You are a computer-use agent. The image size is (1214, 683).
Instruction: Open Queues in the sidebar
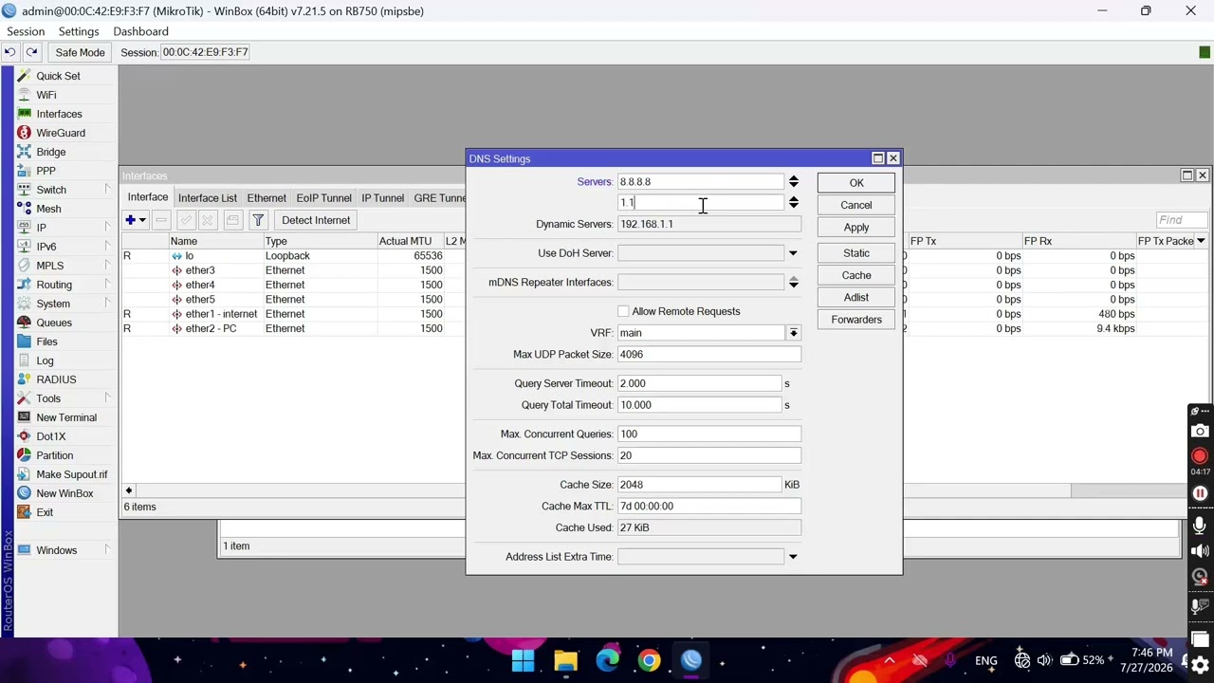coord(54,323)
